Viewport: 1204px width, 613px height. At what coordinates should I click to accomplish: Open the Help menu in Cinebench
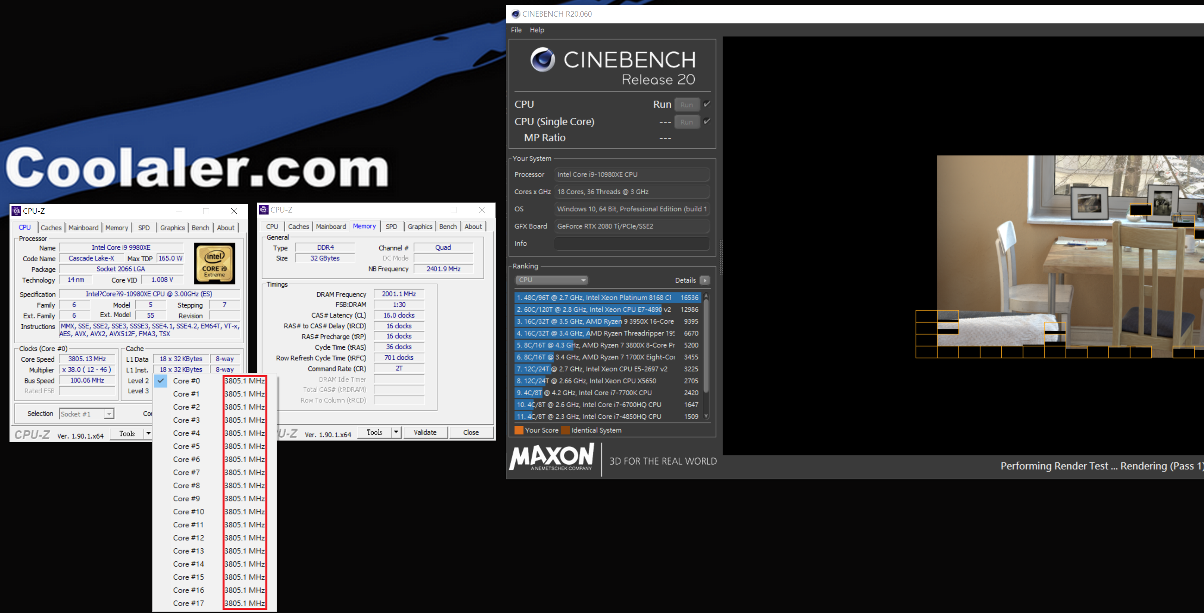pos(537,30)
